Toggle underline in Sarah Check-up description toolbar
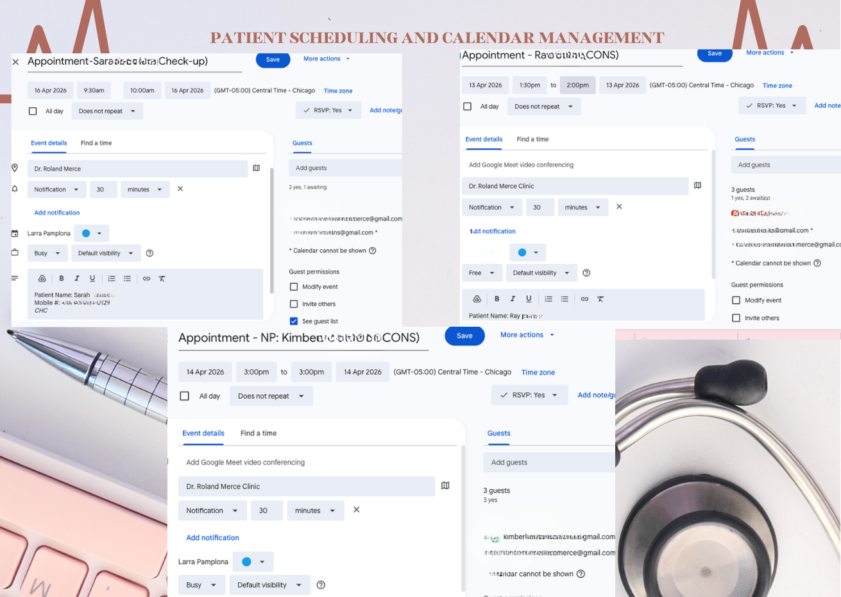The width and height of the screenshot is (841, 597). pyautogui.click(x=92, y=279)
